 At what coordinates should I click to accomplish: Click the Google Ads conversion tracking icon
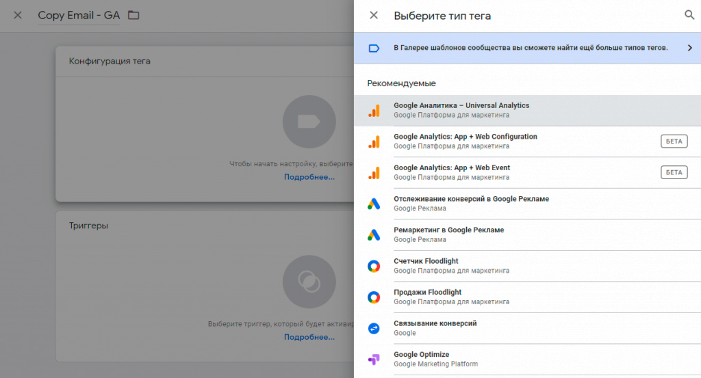[374, 204]
